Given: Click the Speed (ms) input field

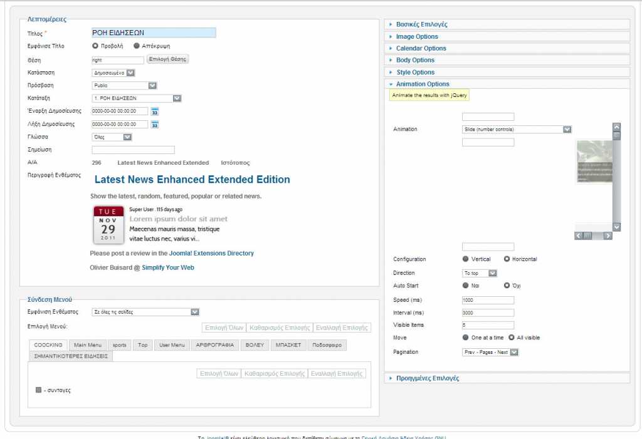Looking at the screenshot, I should (488, 300).
